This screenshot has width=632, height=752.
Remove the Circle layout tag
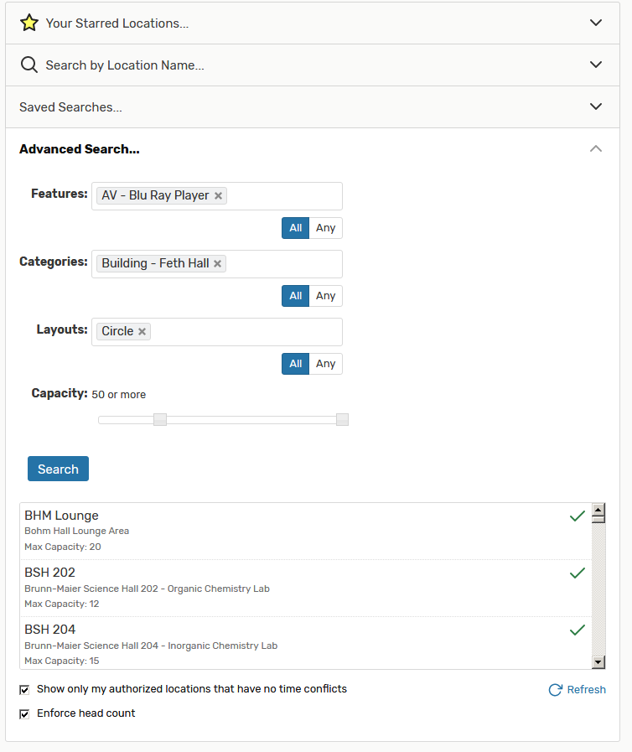(142, 331)
